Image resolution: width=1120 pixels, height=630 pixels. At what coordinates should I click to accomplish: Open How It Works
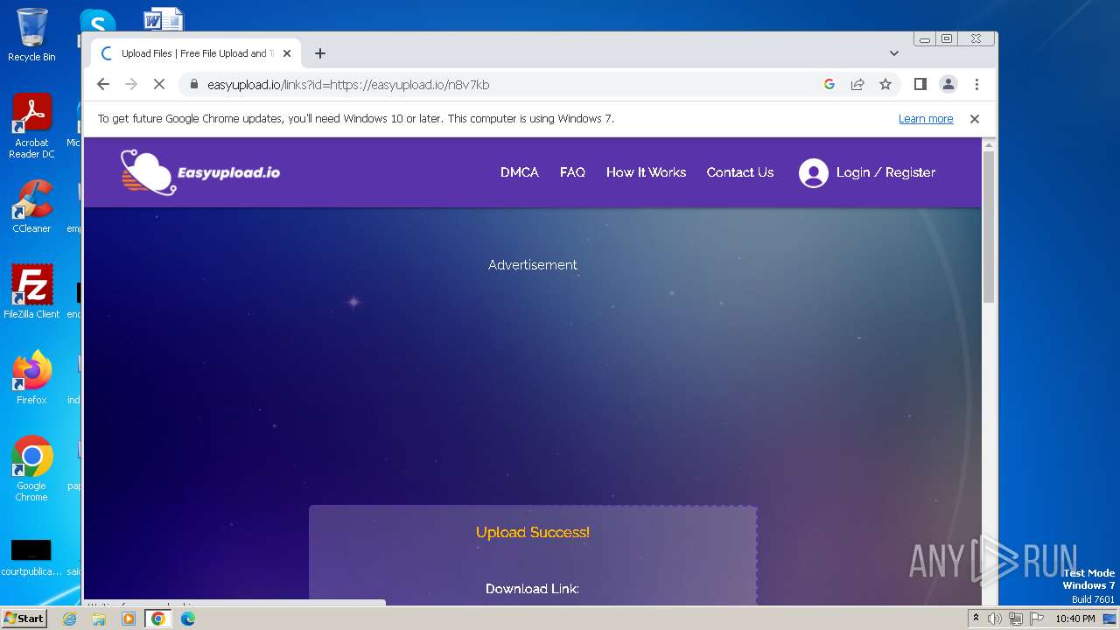click(x=646, y=172)
